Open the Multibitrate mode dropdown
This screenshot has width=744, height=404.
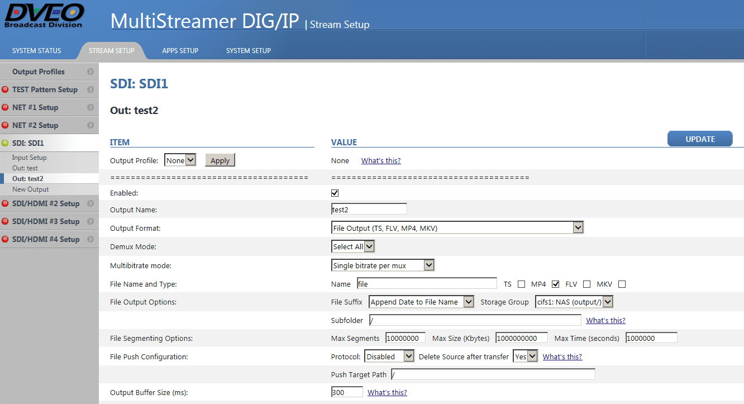pyautogui.click(x=383, y=265)
